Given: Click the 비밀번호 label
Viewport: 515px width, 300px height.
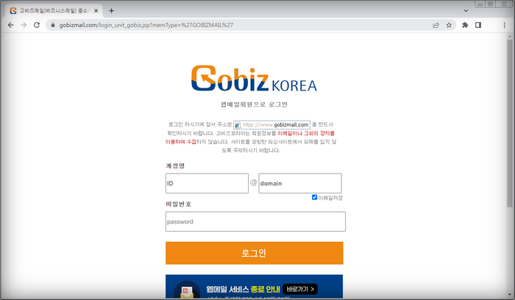Looking at the screenshot, I should click(x=178, y=204).
